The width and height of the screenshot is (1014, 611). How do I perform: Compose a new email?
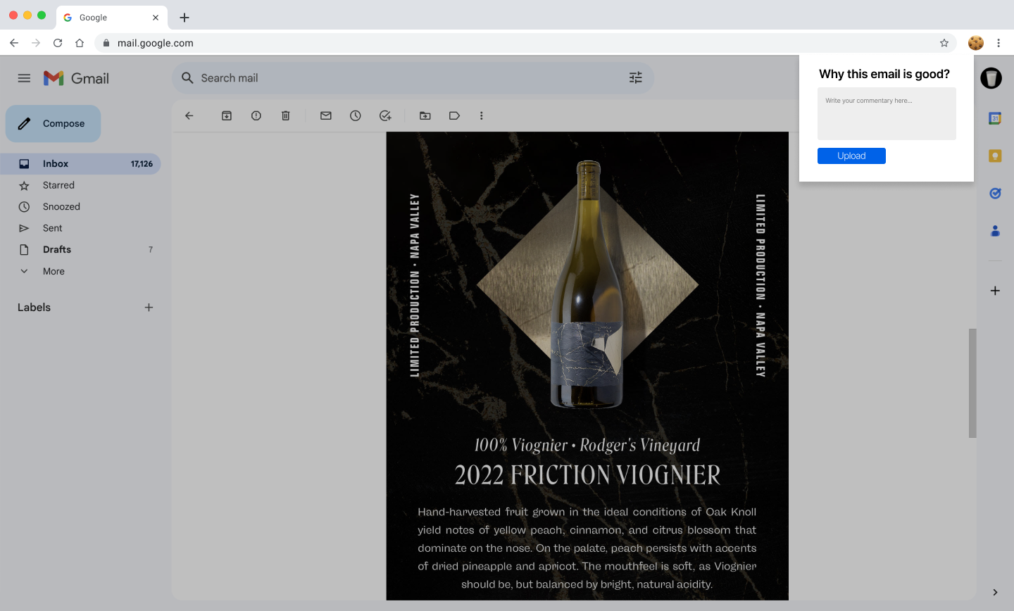pyautogui.click(x=54, y=124)
